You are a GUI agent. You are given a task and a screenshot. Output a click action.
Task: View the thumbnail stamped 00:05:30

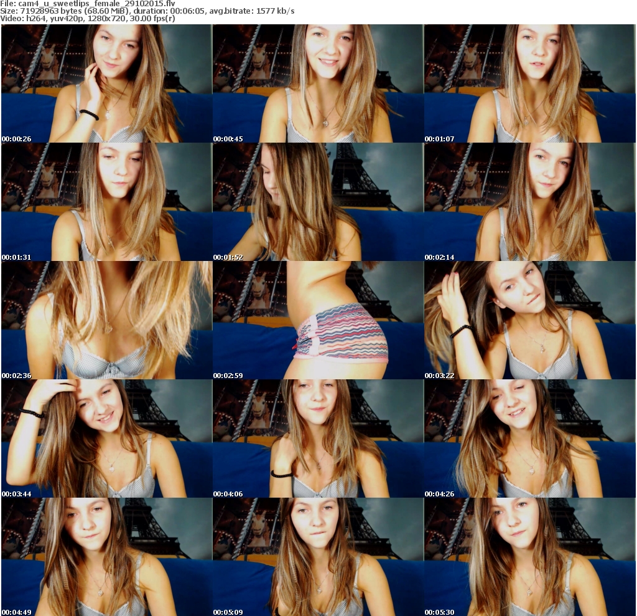[529, 557]
